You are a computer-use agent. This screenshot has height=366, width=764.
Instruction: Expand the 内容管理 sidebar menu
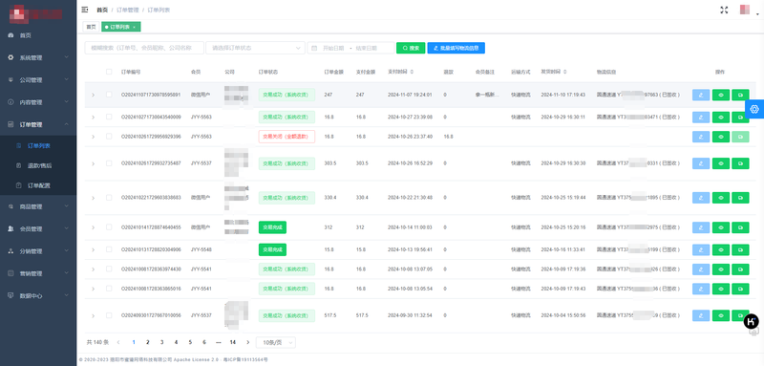38,102
